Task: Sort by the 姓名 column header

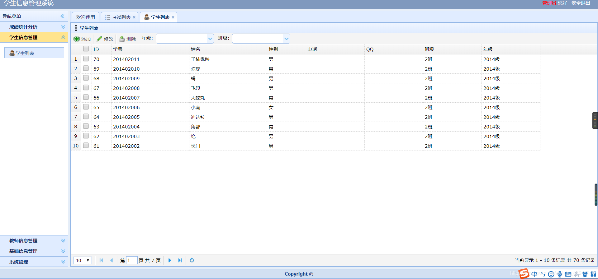Action: (228, 49)
